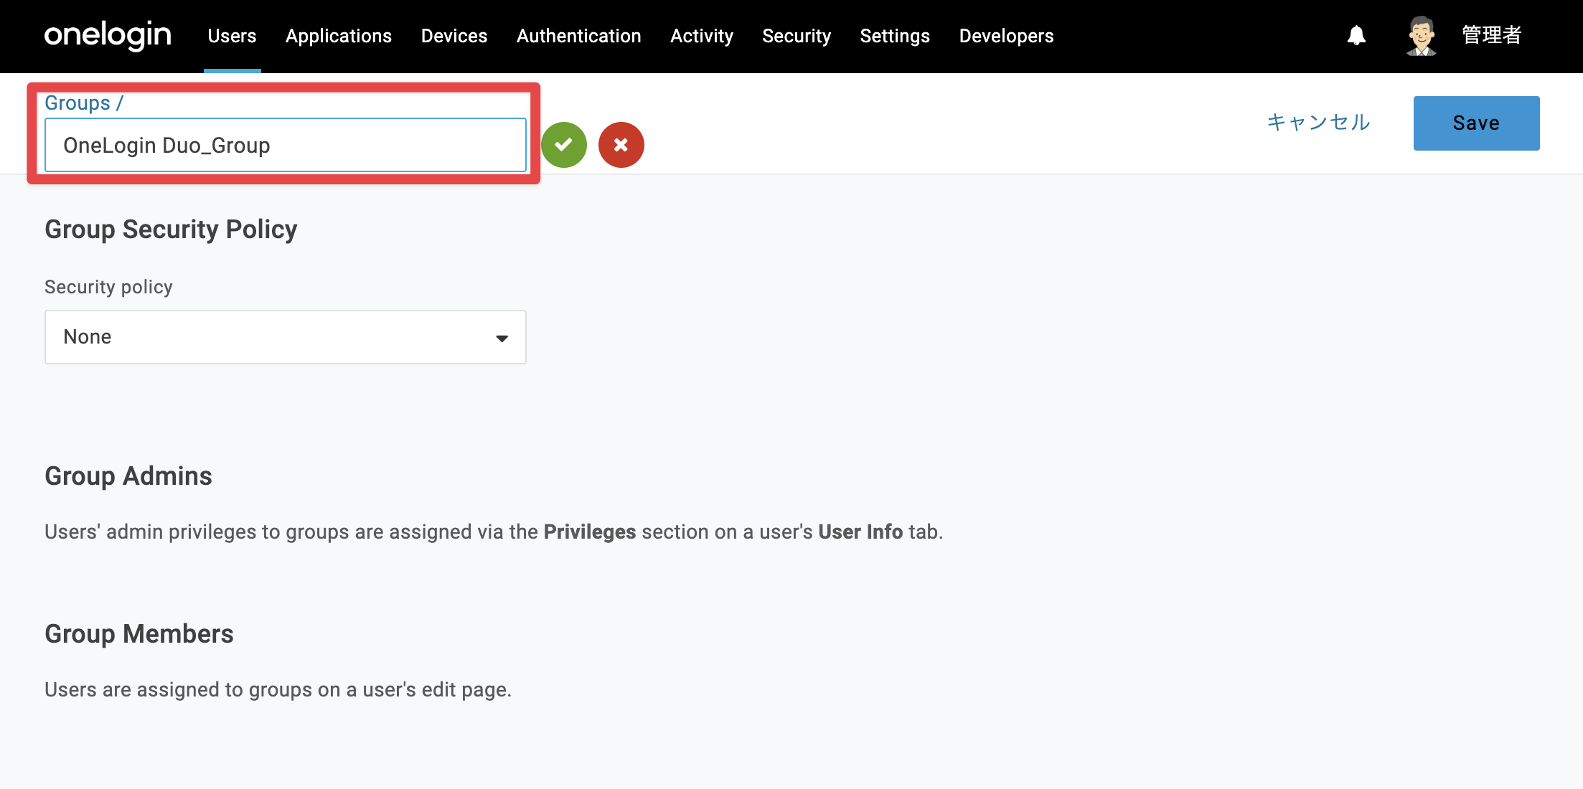This screenshot has height=789, width=1583.
Task: Click the Save button
Action: (1477, 123)
